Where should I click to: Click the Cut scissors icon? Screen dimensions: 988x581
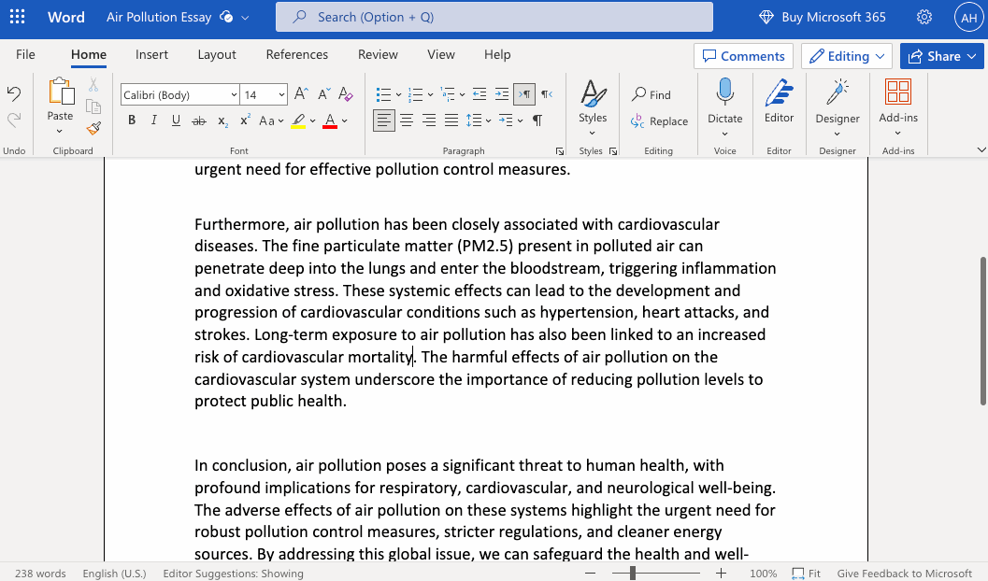[x=93, y=84]
